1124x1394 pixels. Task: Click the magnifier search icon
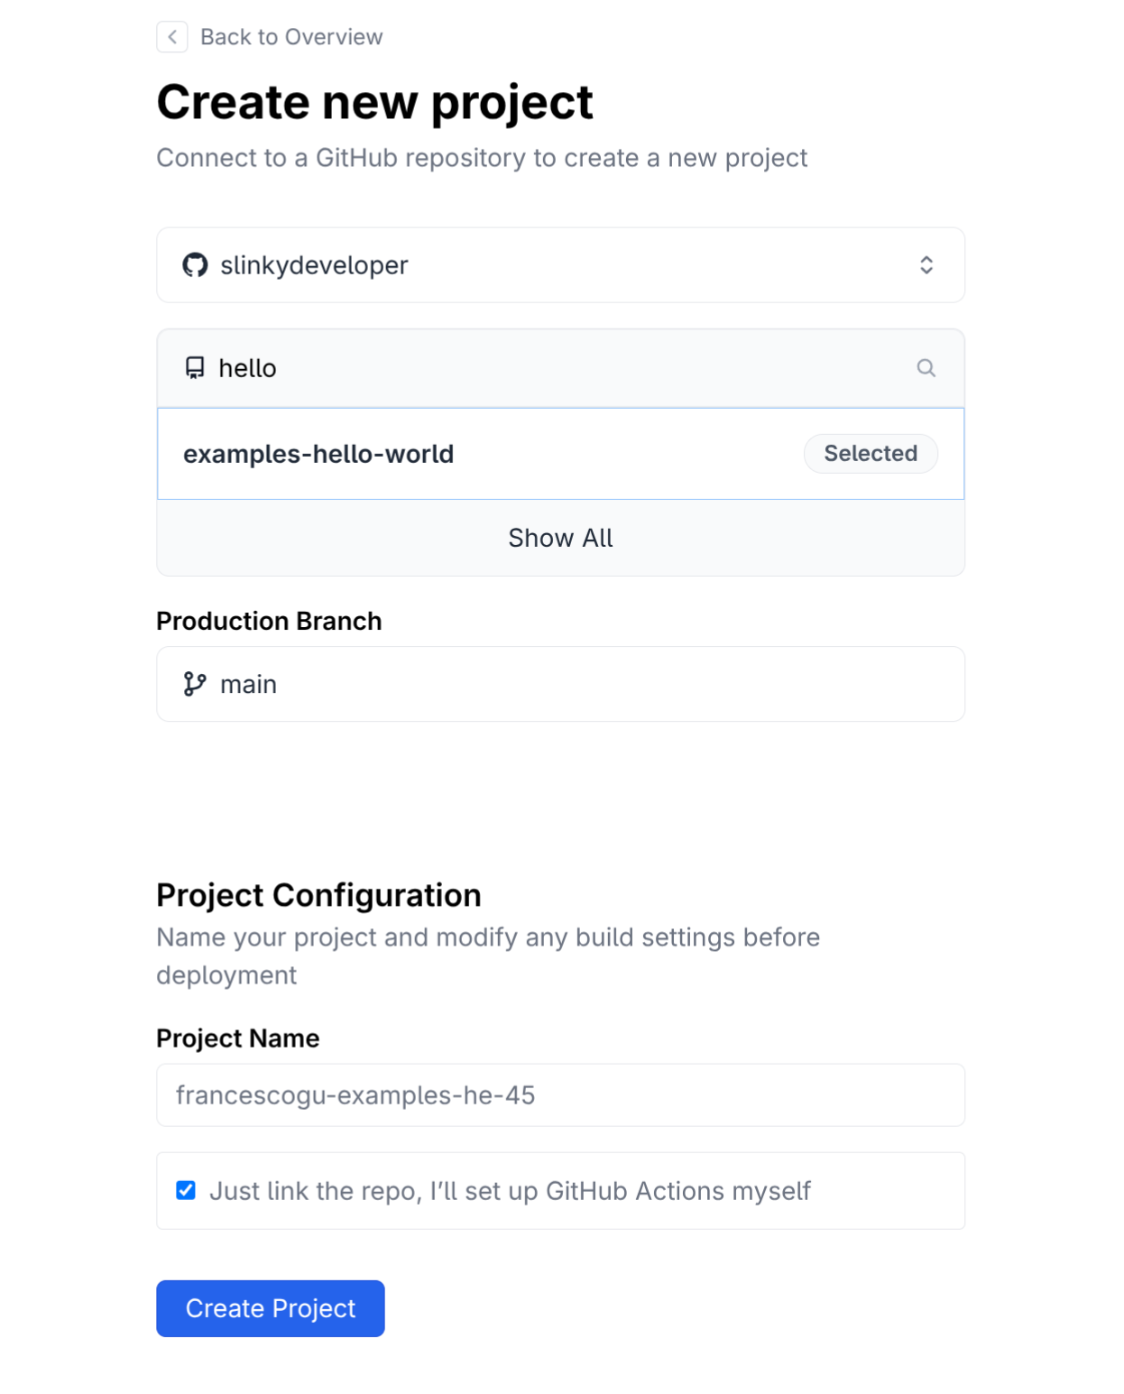[926, 368]
